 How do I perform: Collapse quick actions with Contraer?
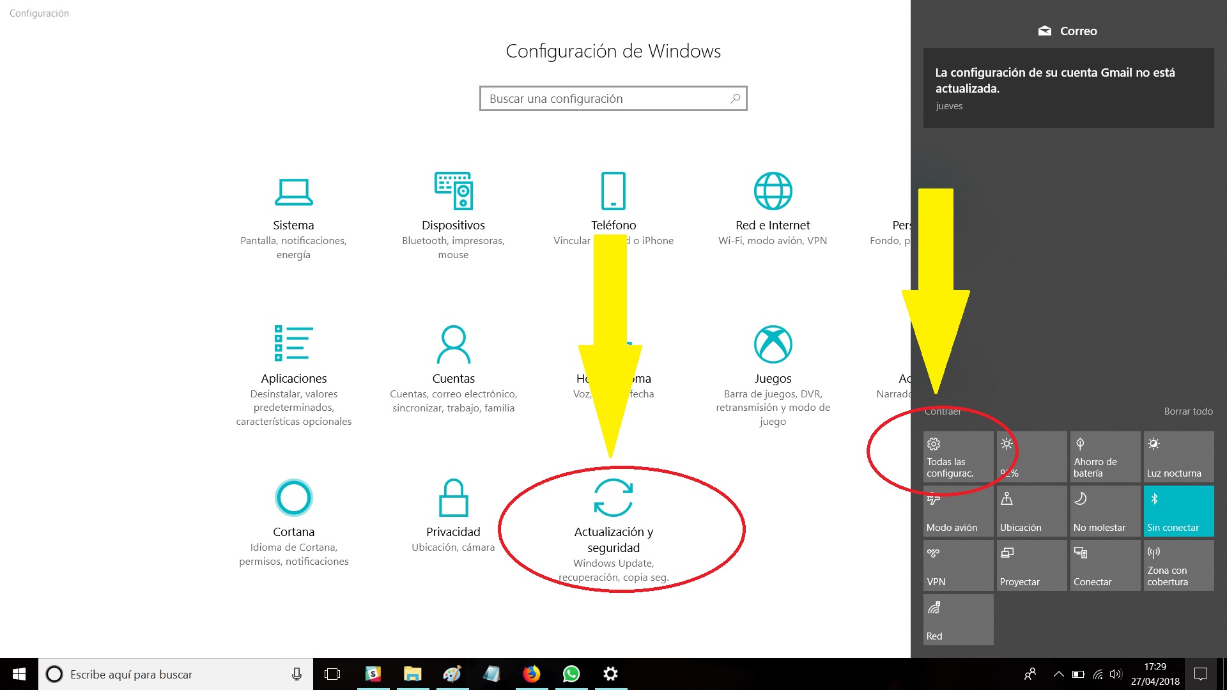click(x=943, y=411)
